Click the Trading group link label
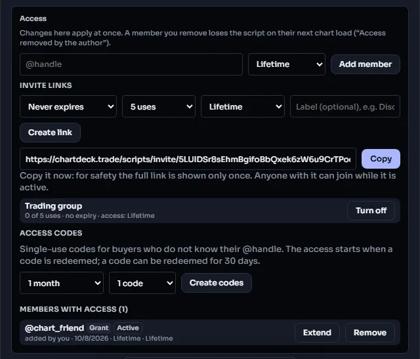Screen dimensions: 420x359 [53, 206]
